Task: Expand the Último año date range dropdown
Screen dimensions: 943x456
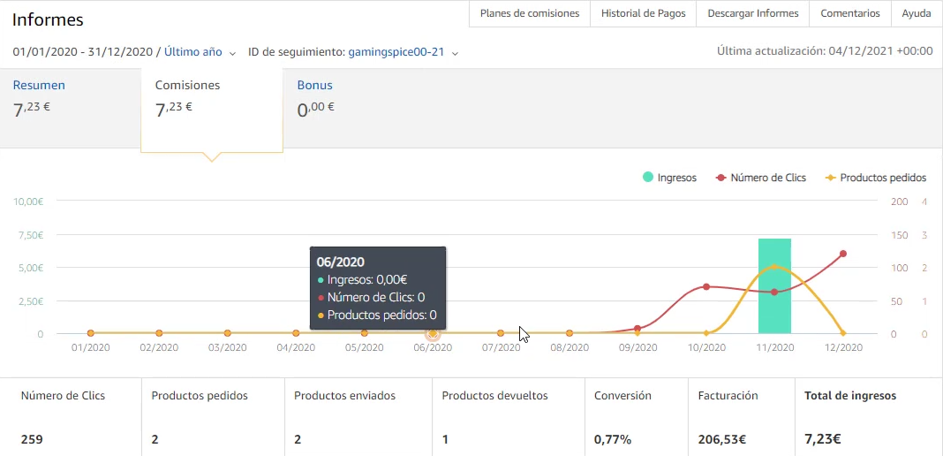Action: (200, 52)
